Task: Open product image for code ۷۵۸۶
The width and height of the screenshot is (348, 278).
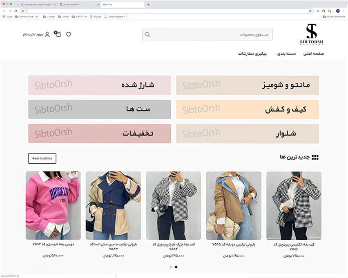Action: click(294, 206)
